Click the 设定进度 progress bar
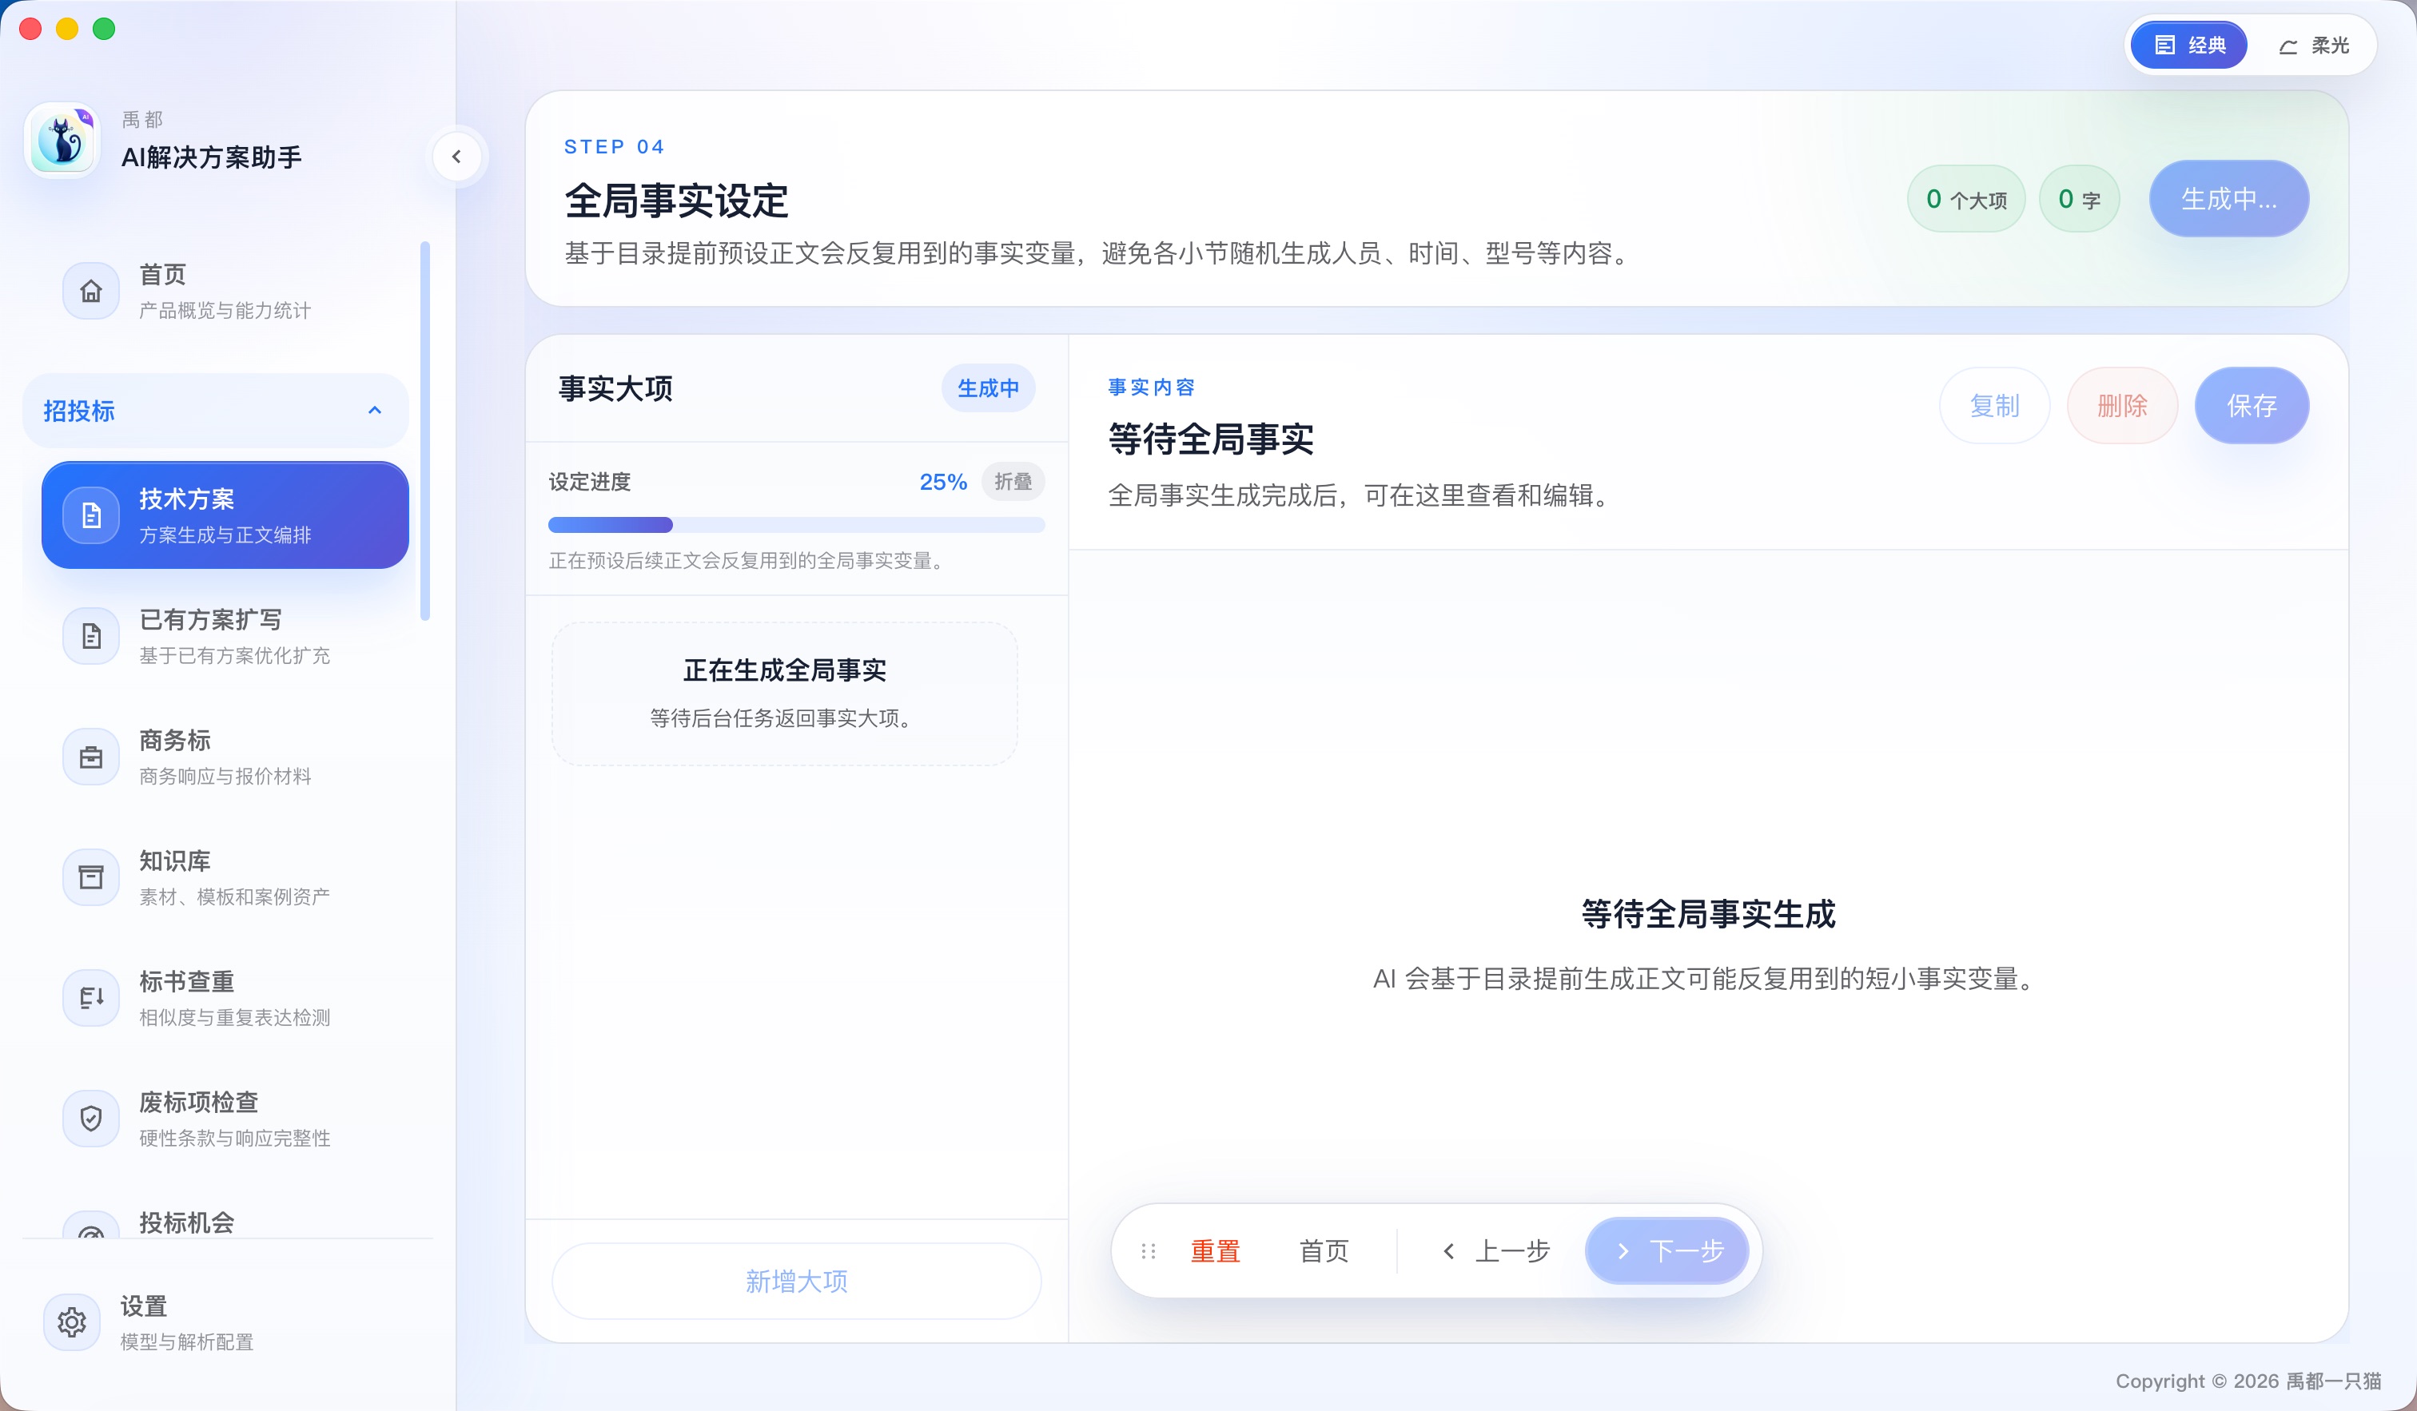 click(796, 524)
